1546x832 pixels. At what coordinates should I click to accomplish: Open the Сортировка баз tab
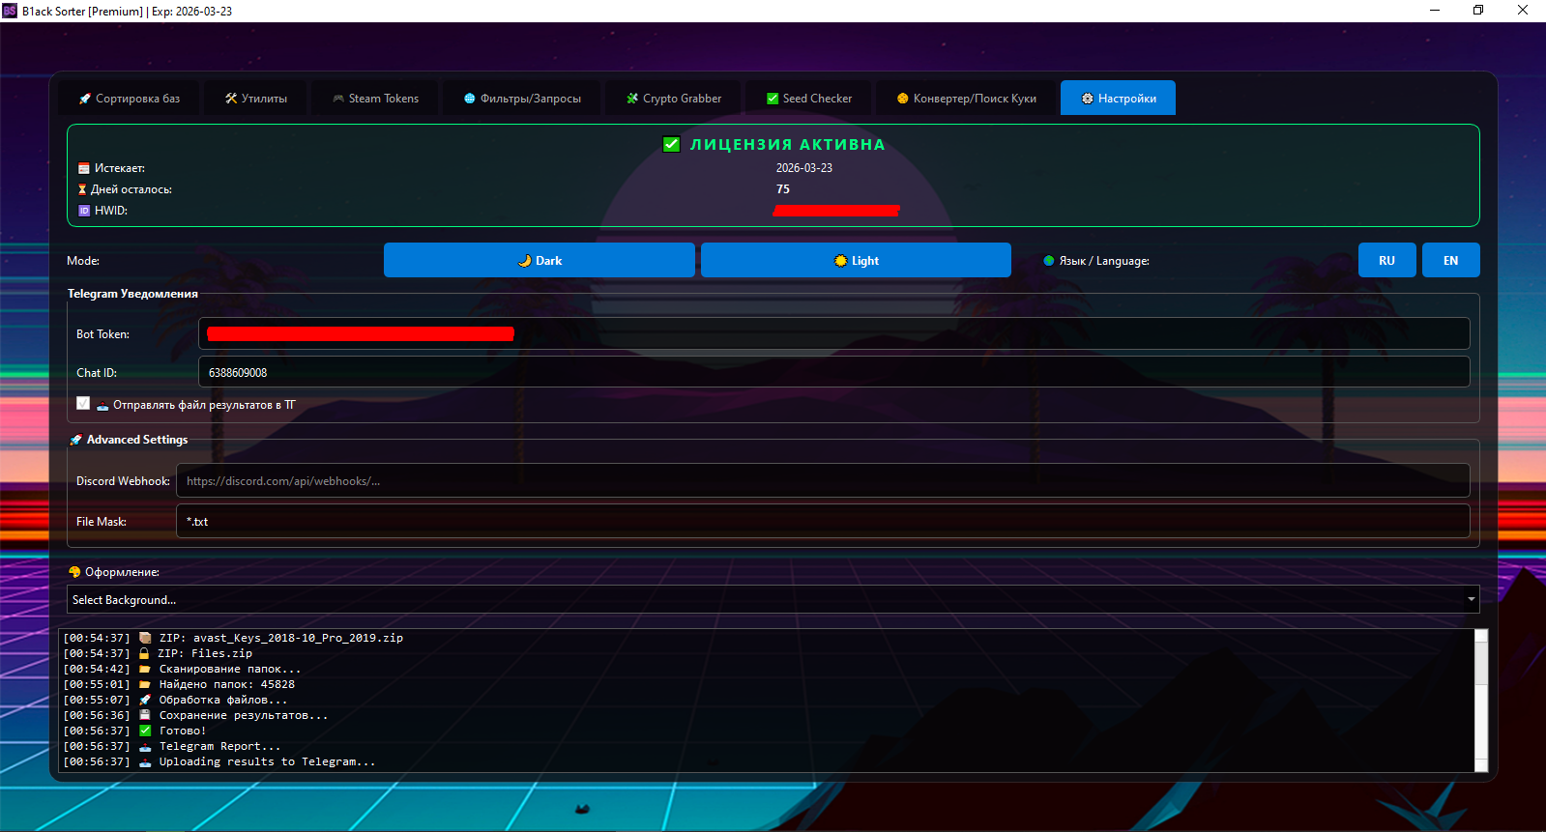(x=129, y=99)
